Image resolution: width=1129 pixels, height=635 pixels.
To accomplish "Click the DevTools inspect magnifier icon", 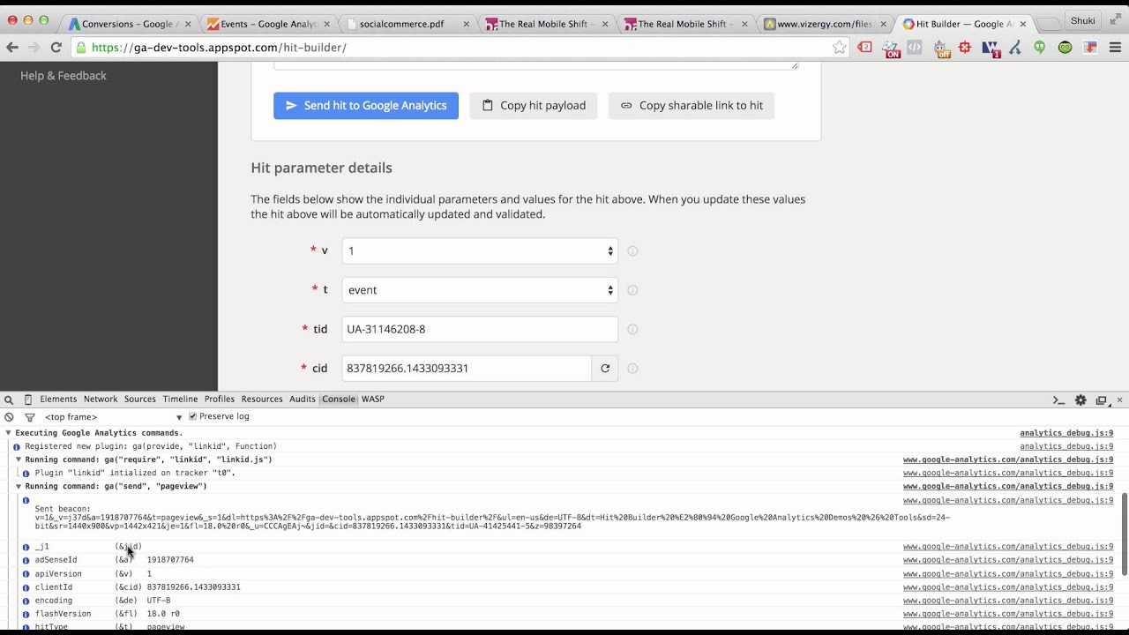I will (9, 400).
